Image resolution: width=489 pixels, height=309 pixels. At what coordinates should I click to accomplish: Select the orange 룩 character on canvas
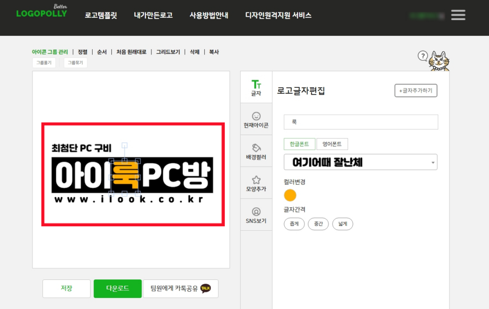click(x=125, y=175)
